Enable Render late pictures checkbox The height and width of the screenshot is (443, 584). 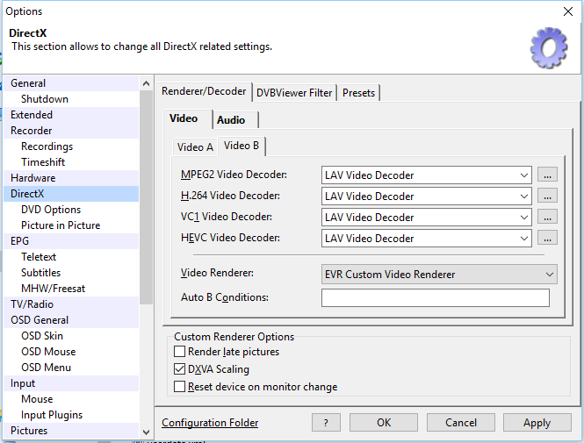click(180, 352)
